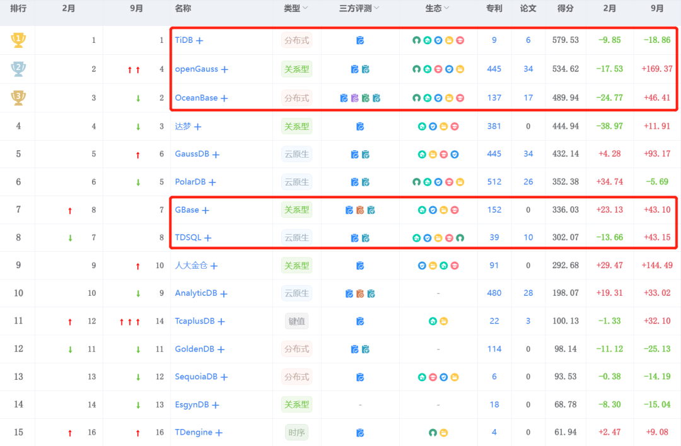Expand openGauss with the plus sign
The image size is (681, 446).
point(224,69)
